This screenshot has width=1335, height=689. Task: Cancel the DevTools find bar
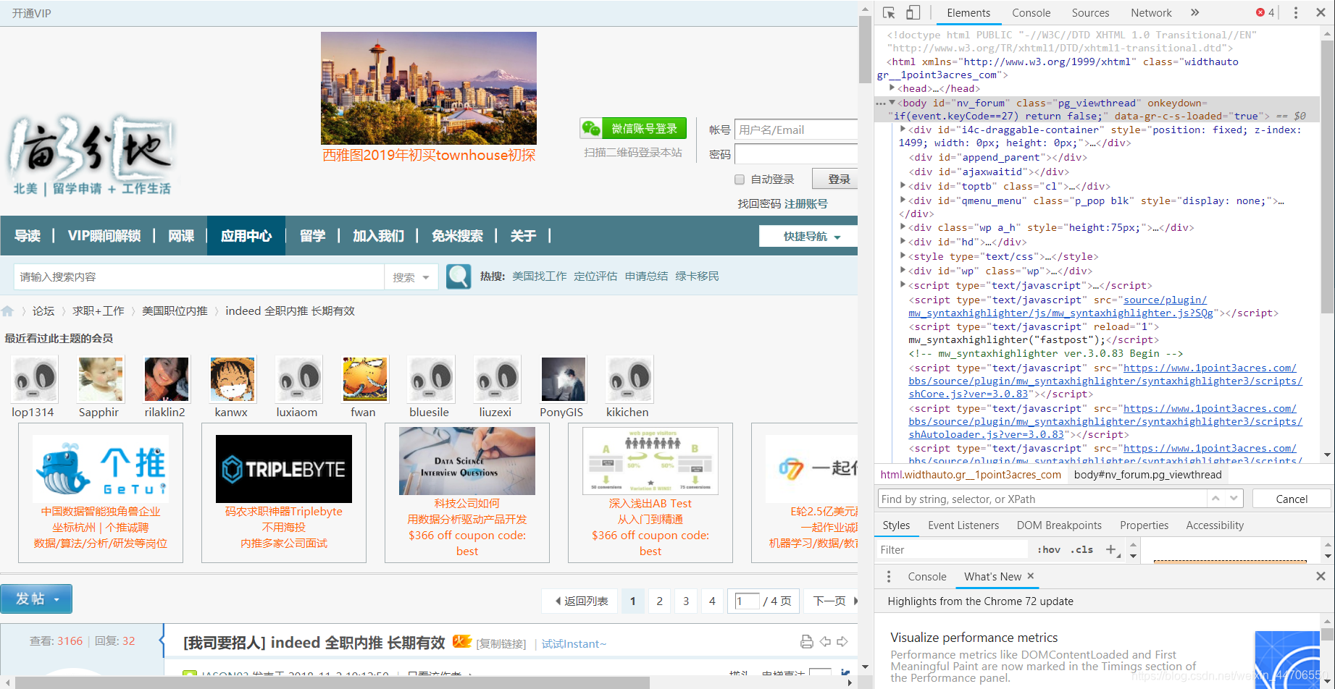[1292, 499]
